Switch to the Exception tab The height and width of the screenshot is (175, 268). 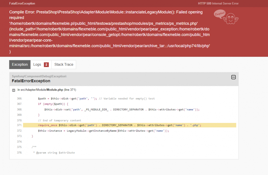point(20,65)
